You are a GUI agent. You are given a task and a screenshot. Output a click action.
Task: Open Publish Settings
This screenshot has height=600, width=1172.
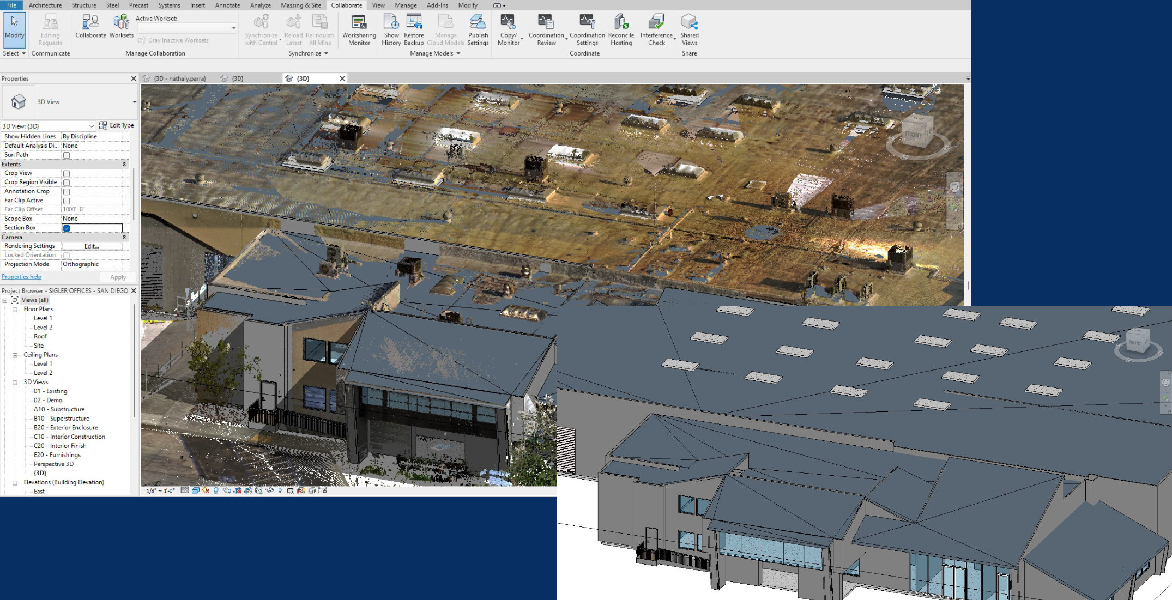(478, 23)
